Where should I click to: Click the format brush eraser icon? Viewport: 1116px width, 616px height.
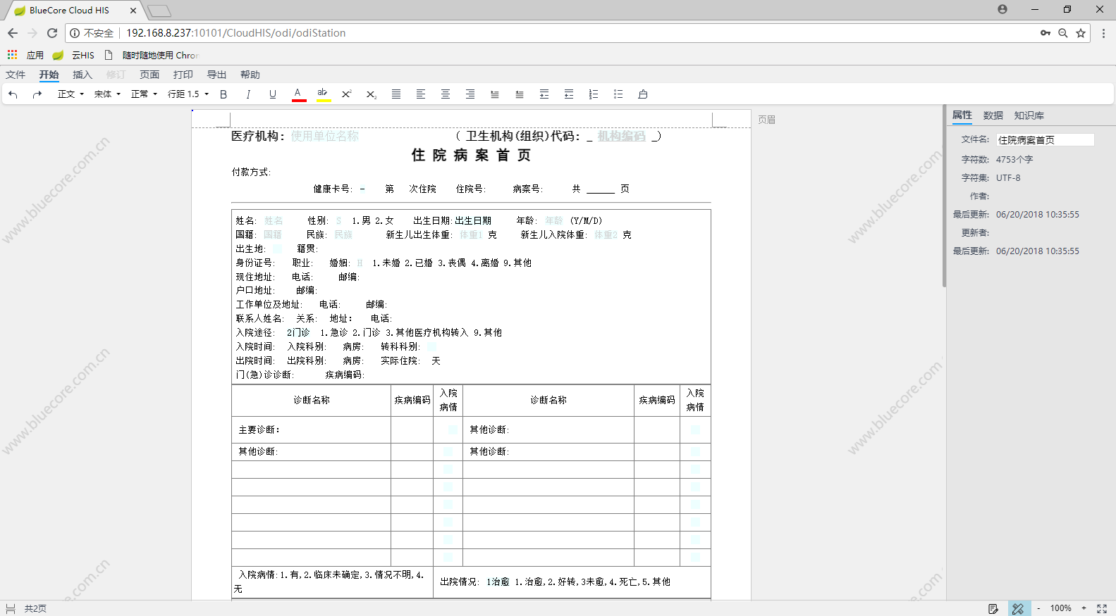pos(643,94)
